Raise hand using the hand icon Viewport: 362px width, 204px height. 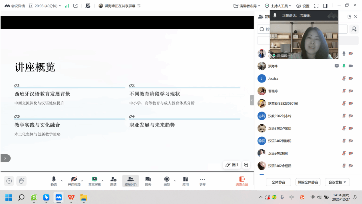click(22, 181)
